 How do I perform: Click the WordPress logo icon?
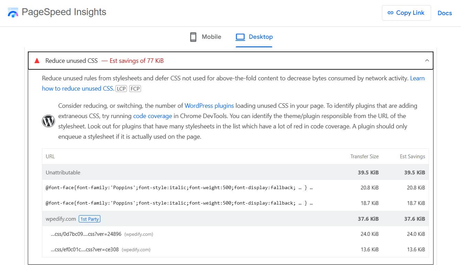pyautogui.click(x=48, y=121)
